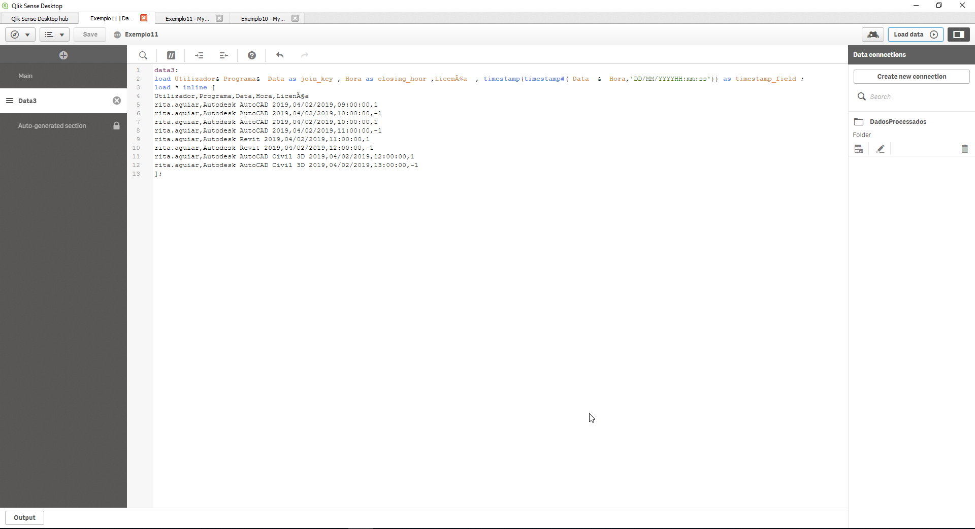The image size is (975, 529).
Task: Close the Exemplo10 - My... tab
Action: click(x=295, y=18)
